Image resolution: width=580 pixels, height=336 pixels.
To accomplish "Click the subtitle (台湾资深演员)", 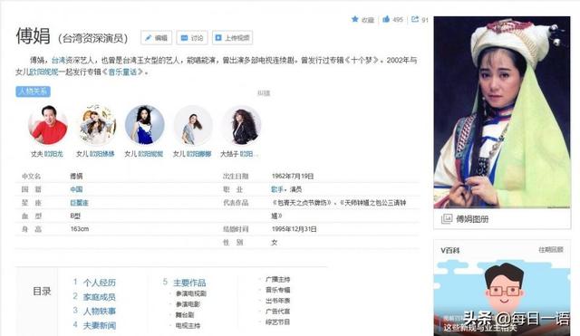I will [93, 38].
